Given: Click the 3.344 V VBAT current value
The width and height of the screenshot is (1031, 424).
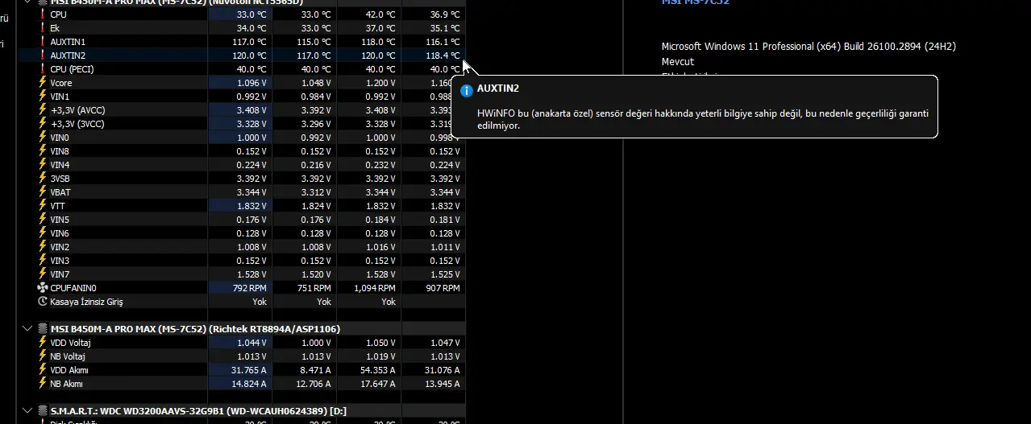Looking at the screenshot, I should pos(252,192).
